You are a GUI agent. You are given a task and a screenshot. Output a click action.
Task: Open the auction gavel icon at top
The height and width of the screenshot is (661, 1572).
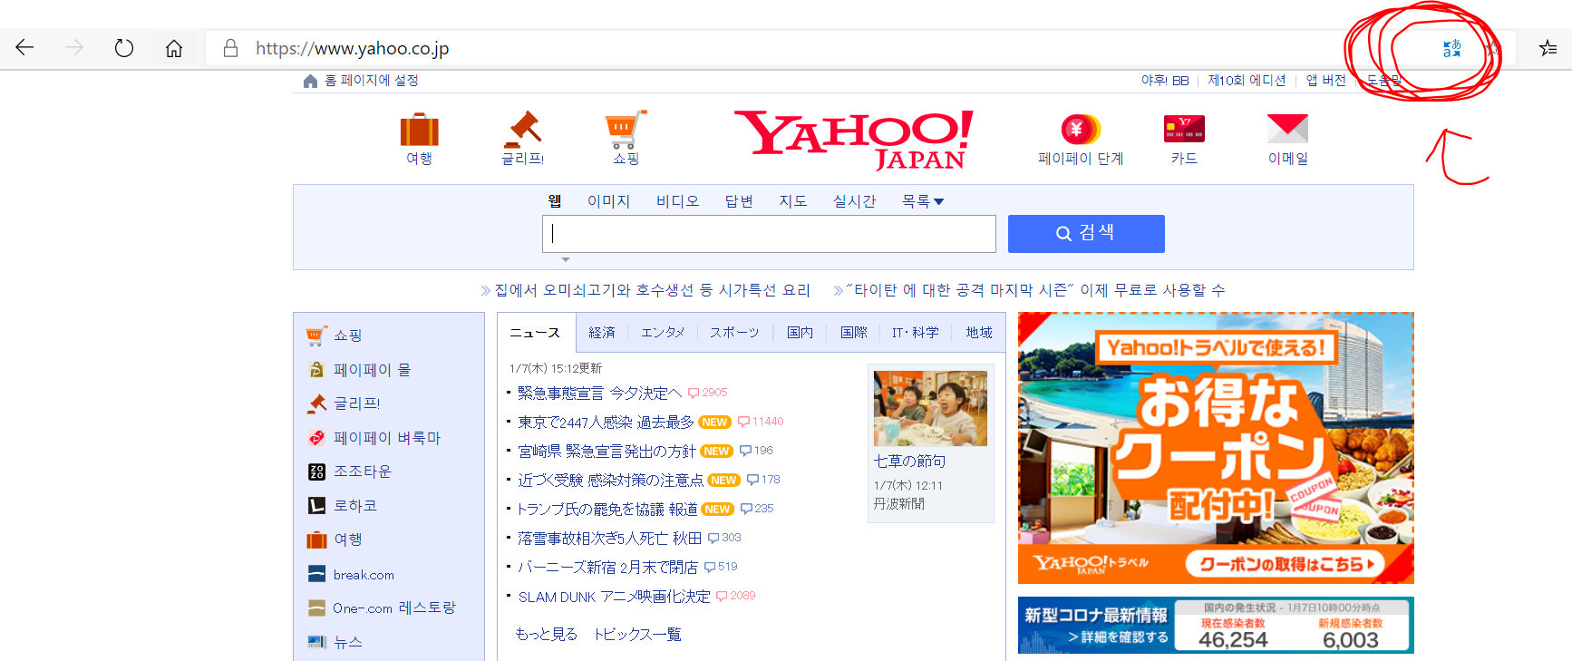[522, 130]
